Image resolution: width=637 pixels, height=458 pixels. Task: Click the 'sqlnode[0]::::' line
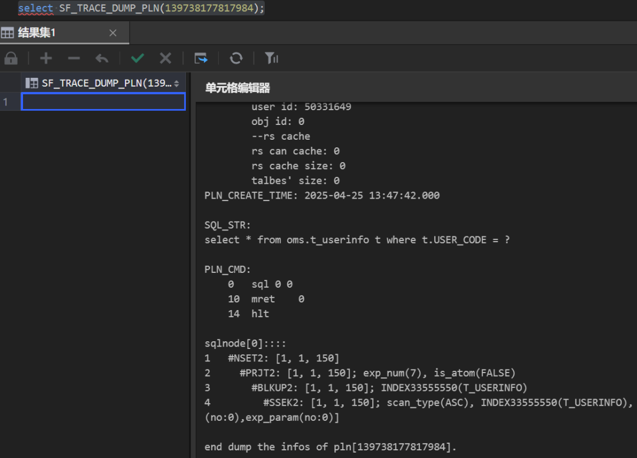(245, 344)
